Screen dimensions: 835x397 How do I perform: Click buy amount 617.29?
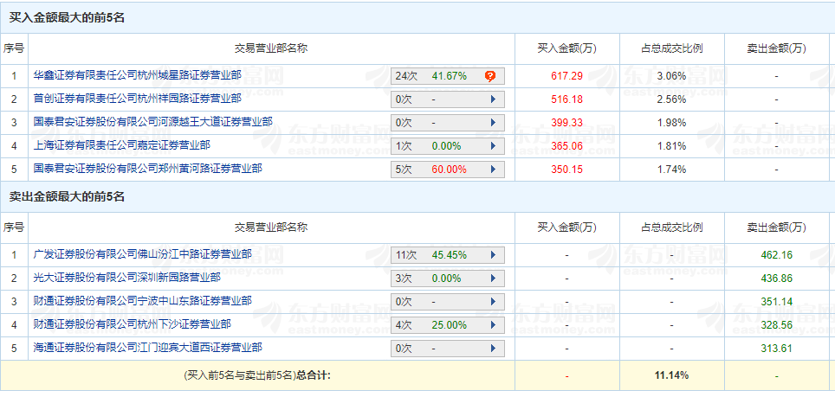[566, 76]
